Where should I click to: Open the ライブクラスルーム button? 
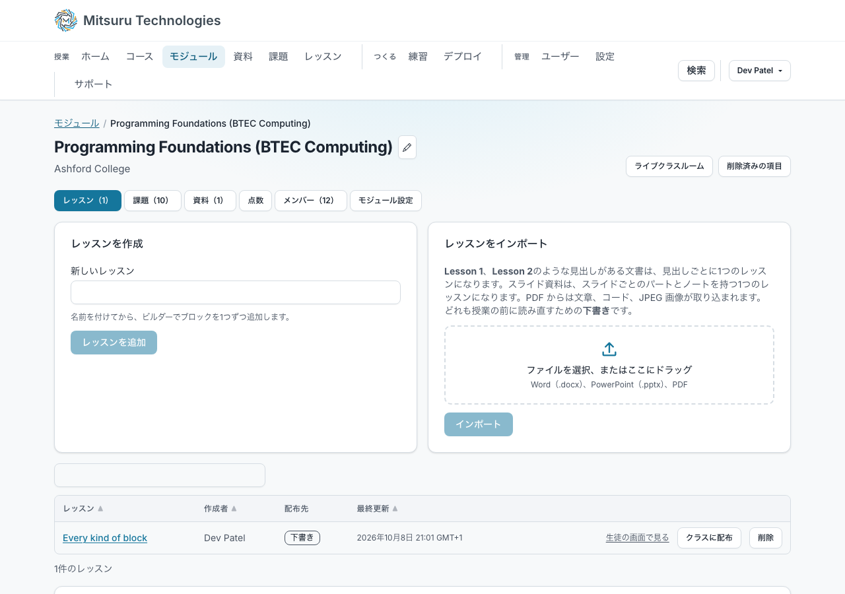click(669, 166)
